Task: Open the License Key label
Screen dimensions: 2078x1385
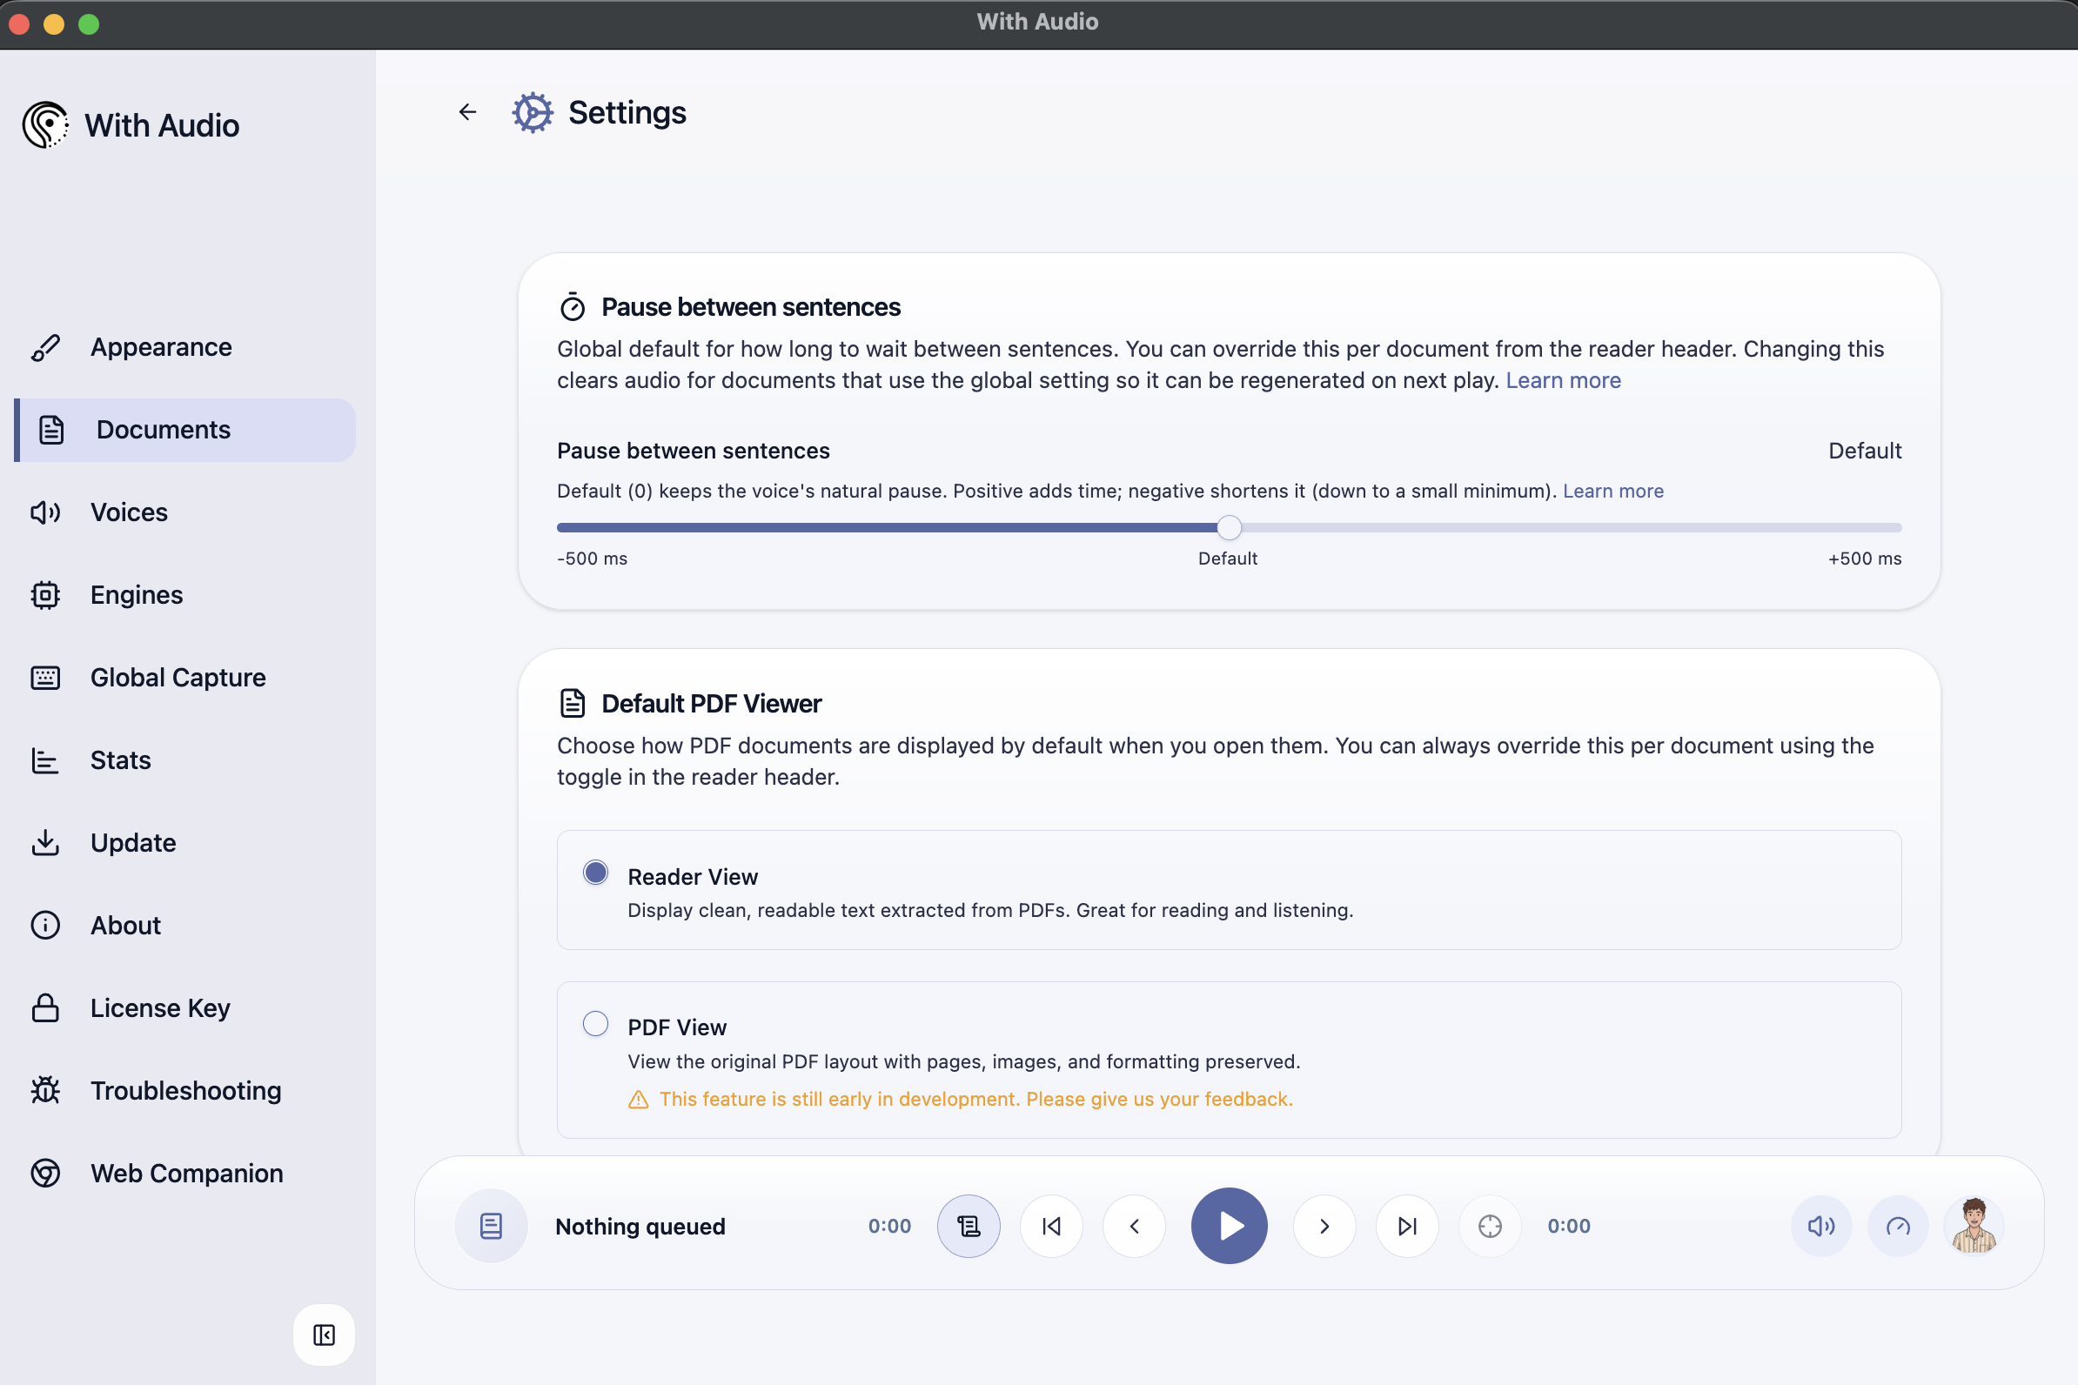Action: pyautogui.click(x=160, y=1007)
